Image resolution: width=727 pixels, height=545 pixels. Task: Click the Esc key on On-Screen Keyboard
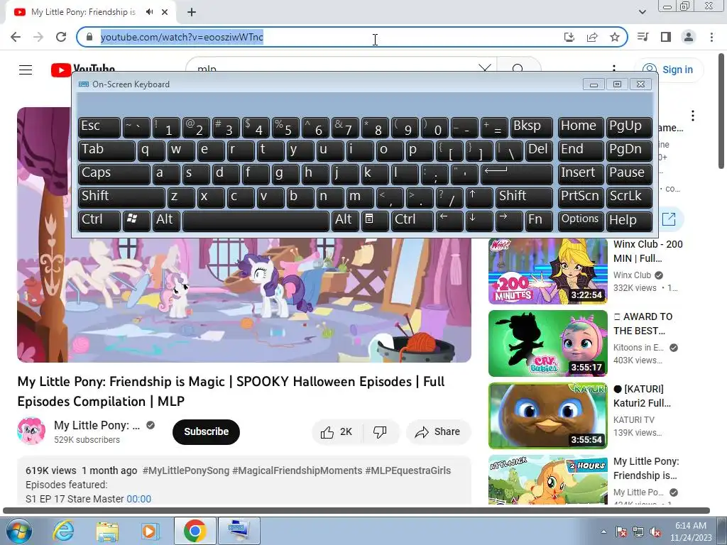click(x=99, y=128)
